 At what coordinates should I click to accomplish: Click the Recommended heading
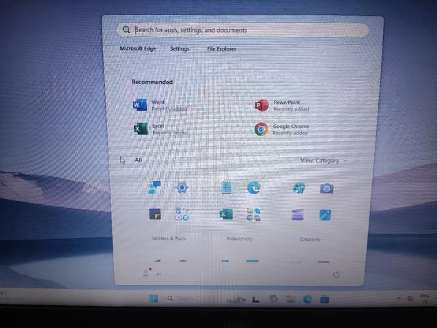pyautogui.click(x=152, y=82)
